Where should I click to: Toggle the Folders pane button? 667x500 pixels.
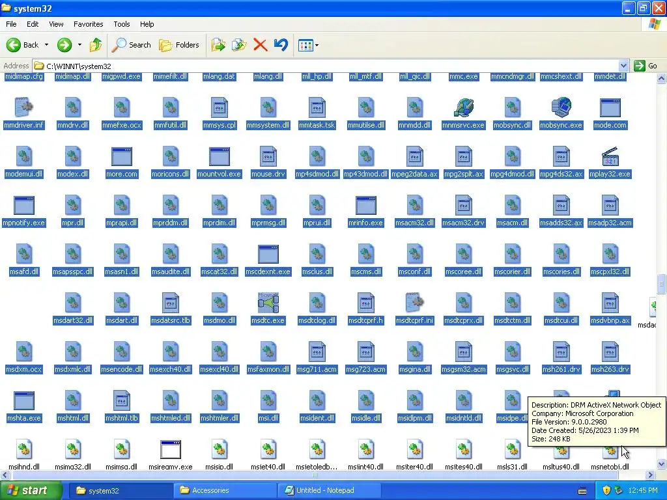point(179,45)
